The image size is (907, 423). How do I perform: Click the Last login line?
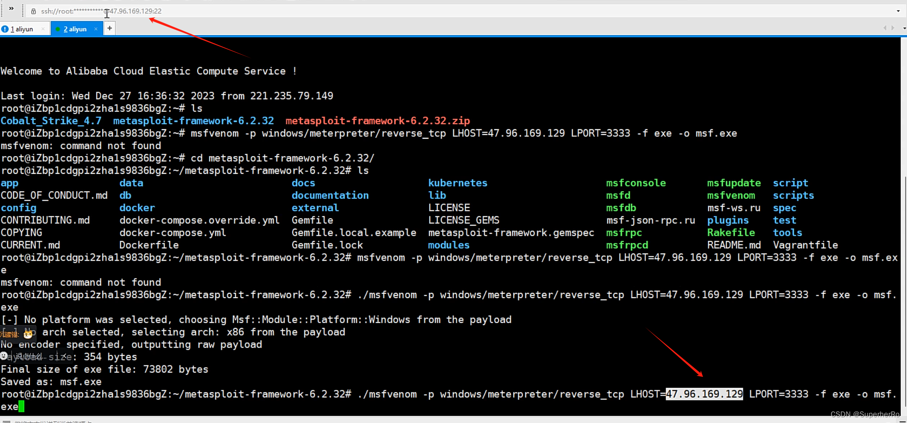tap(167, 96)
